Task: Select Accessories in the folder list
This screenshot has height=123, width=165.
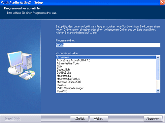Action: pos(106,57)
